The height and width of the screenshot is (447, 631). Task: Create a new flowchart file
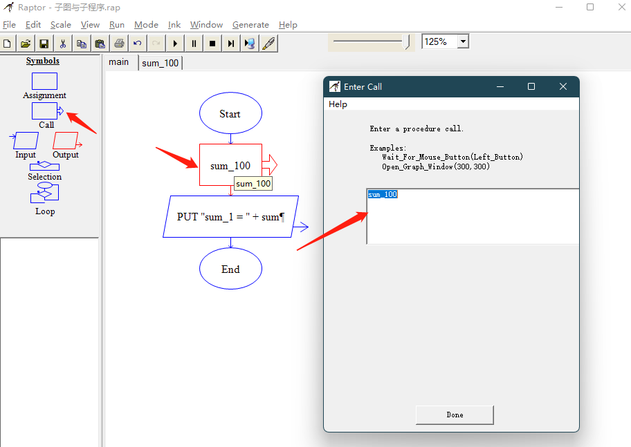[x=7, y=44]
